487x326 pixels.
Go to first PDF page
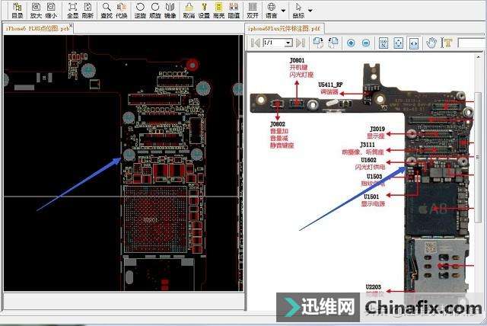[256, 43]
